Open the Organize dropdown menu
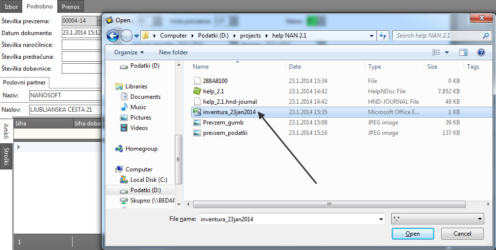 pyautogui.click(x=128, y=52)
